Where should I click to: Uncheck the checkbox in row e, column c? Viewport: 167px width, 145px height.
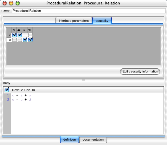point(25,40)
